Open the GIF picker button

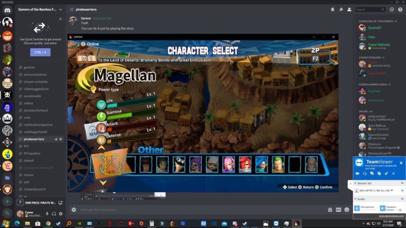[x=337, y=210]
